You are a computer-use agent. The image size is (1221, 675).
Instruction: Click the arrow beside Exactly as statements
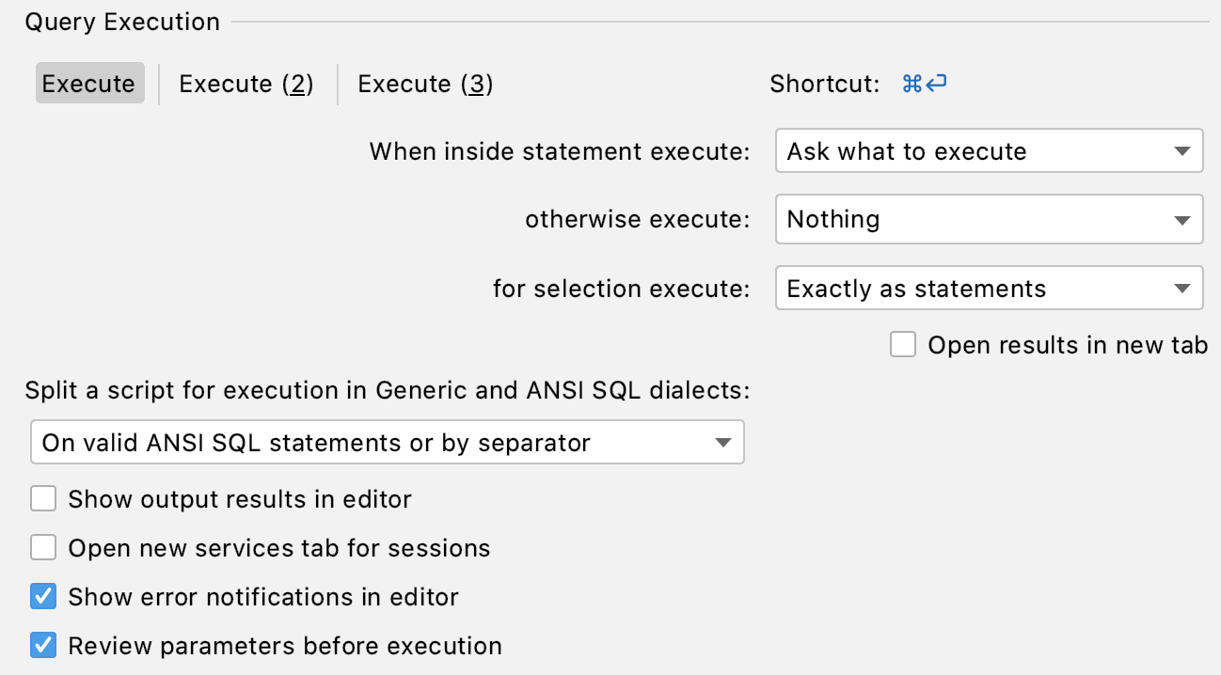pos(1182,289)
